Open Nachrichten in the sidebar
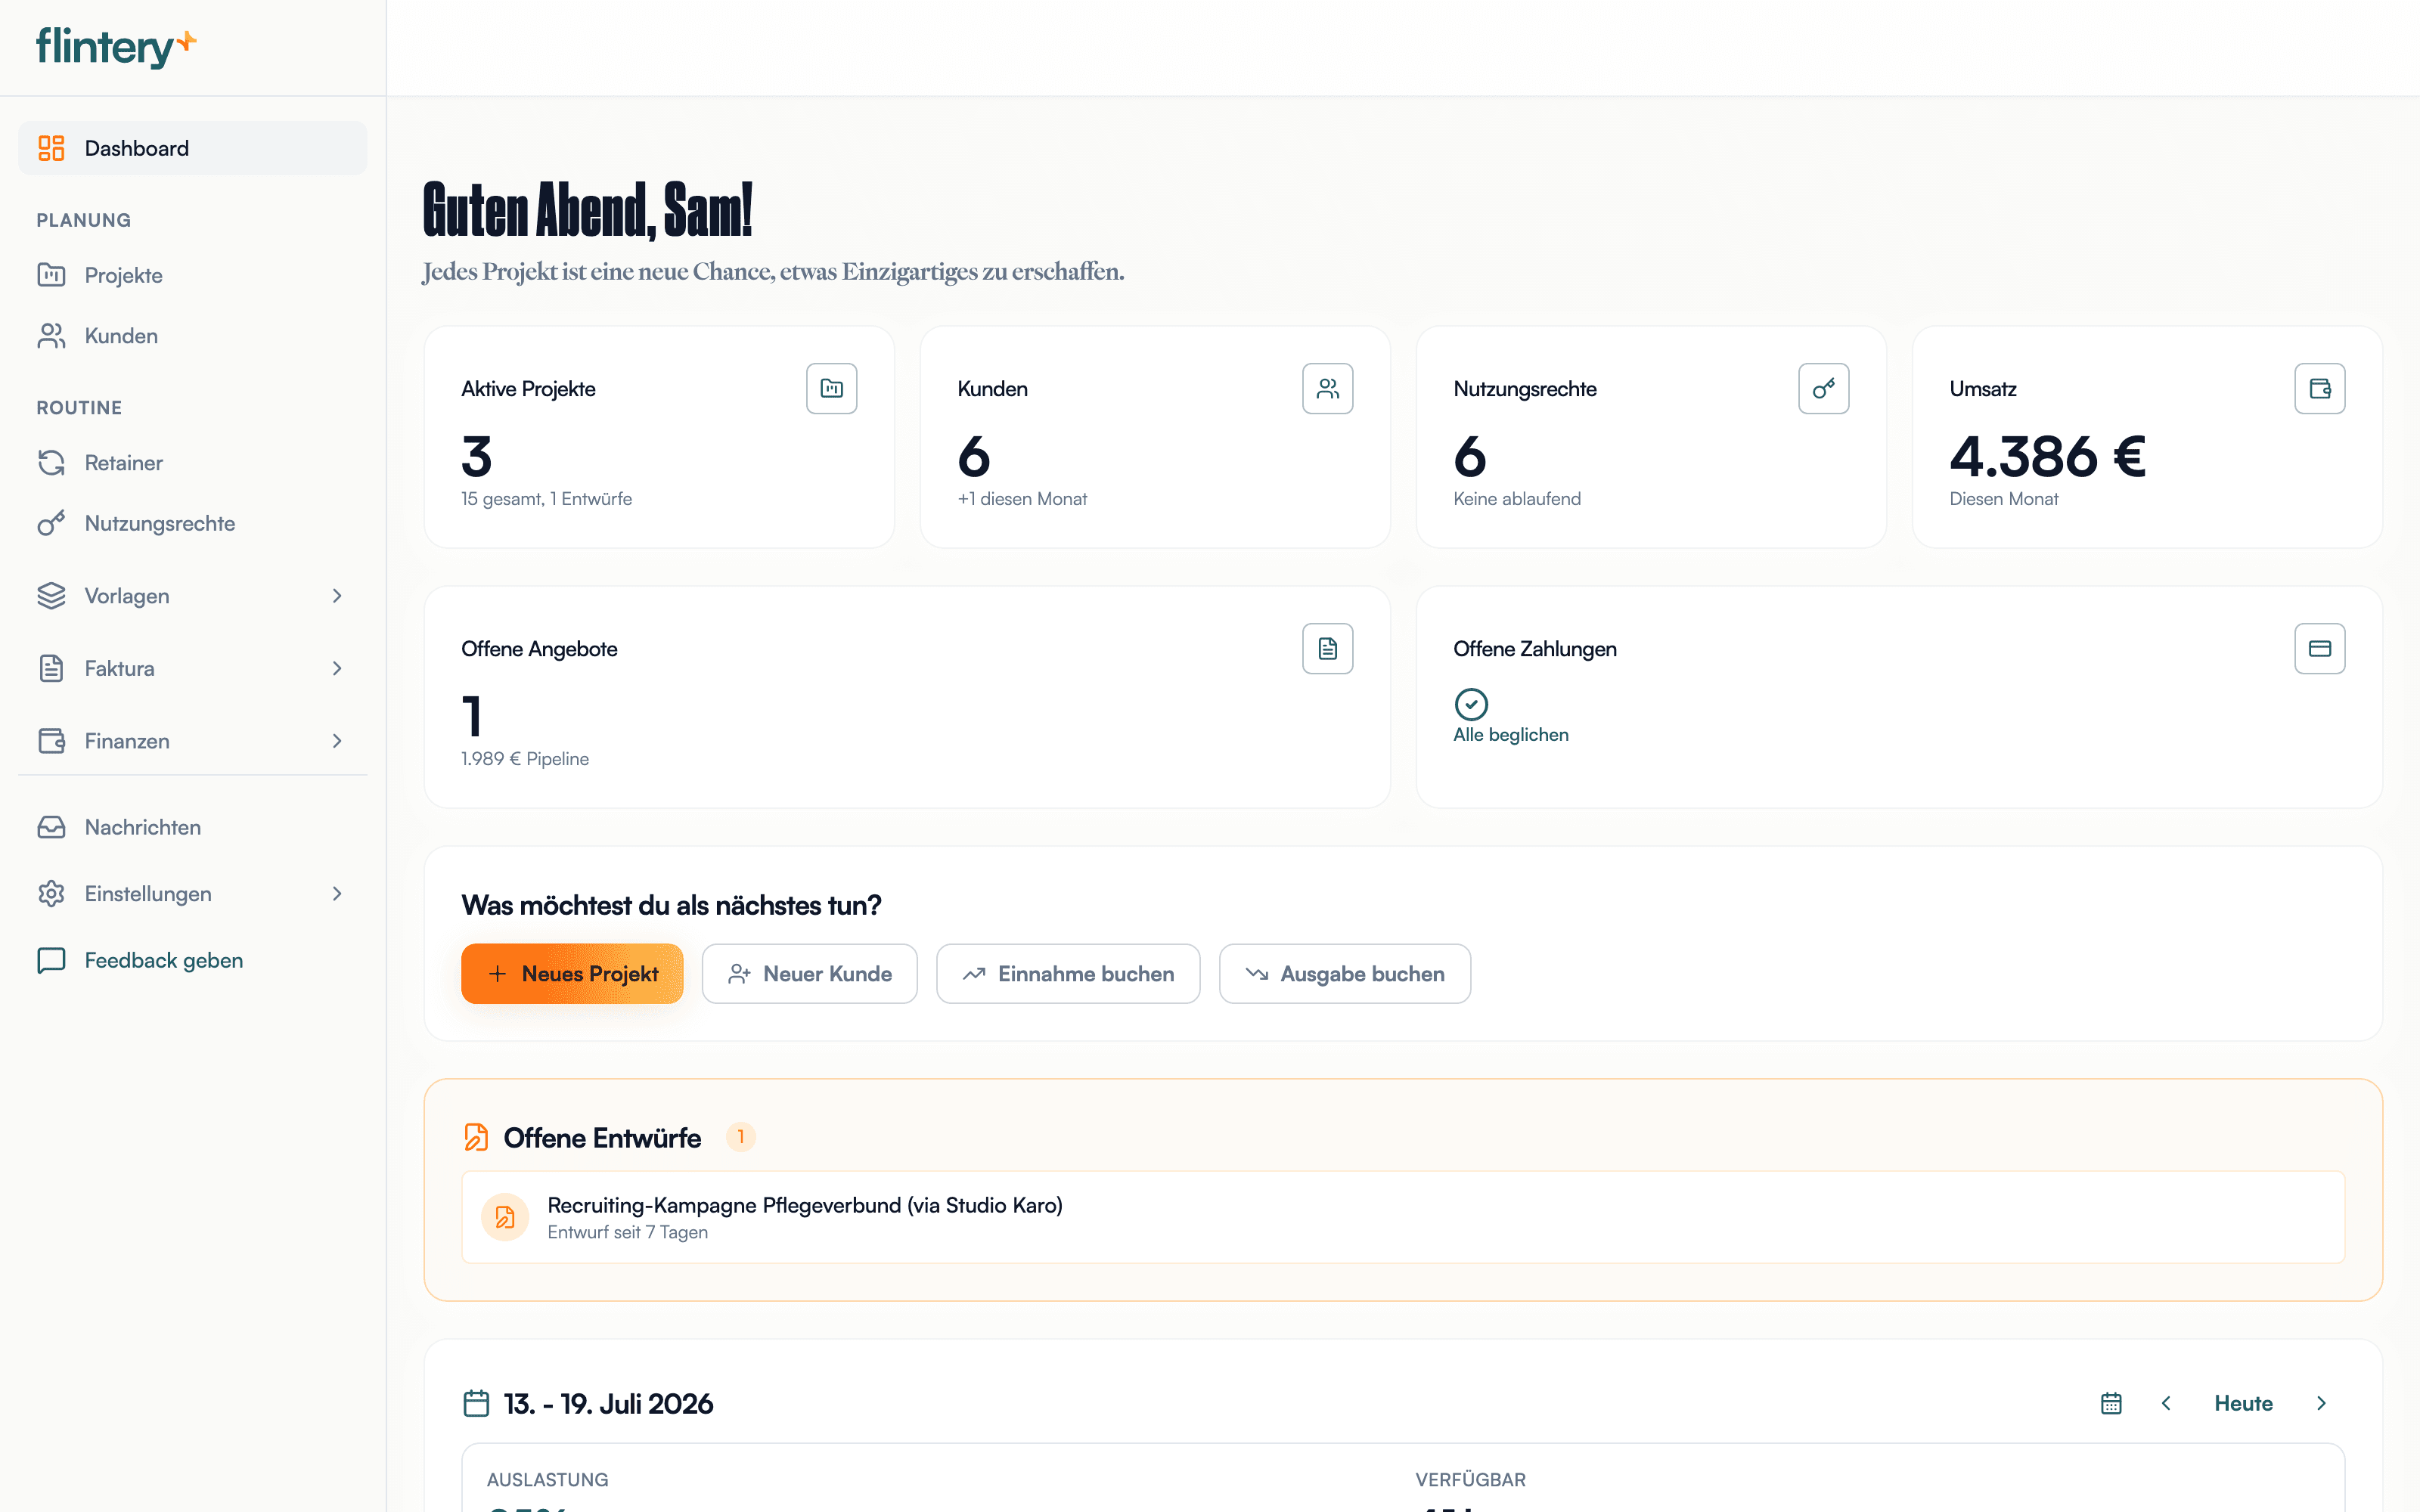The width and height of the screenshot is (2420, 1512). (192, 827)
